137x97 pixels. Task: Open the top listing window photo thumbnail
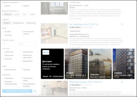coord(54,8)
